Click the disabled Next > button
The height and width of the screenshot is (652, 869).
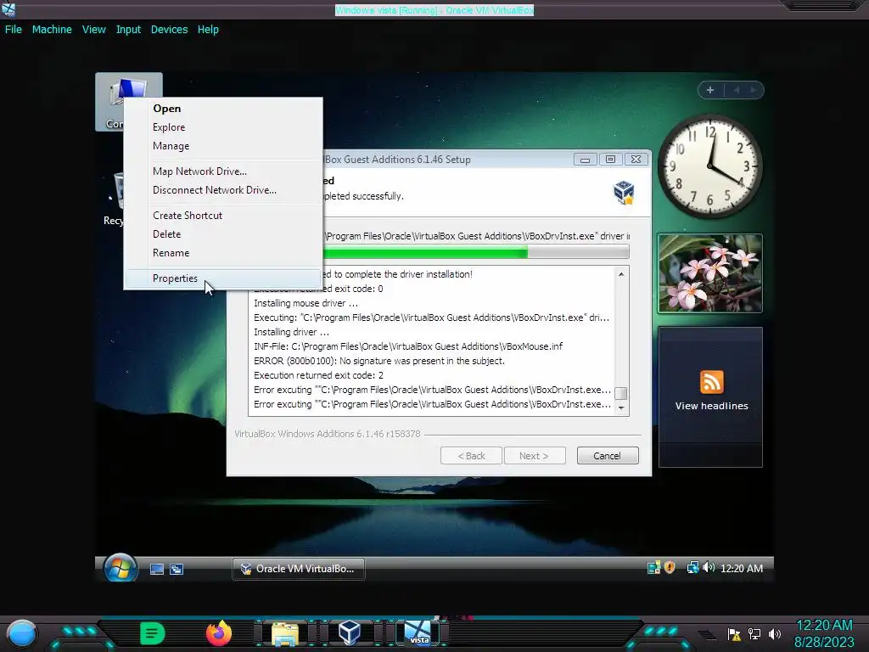[x=535, y=456]
